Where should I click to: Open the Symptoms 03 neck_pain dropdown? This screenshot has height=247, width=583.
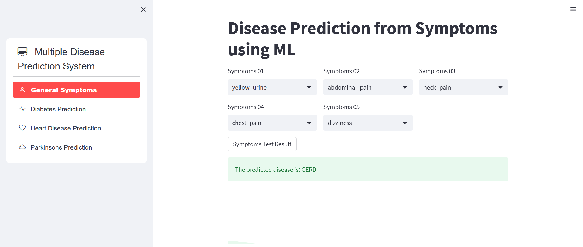tap(500, 87)
